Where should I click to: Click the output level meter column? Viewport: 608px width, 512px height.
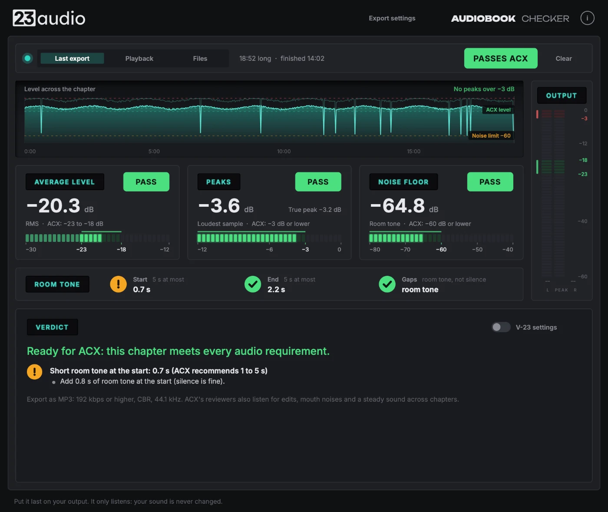tap(553, 193)
